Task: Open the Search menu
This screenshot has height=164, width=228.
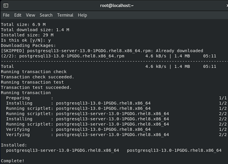Action: tap(46, 15)
